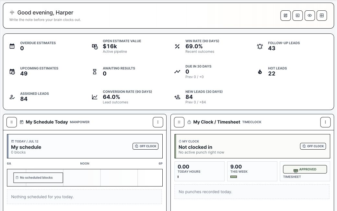Click the calendar icon beside My Schedule Today
The width and height of the screenshot is (337, 211).
click(21, 122)
